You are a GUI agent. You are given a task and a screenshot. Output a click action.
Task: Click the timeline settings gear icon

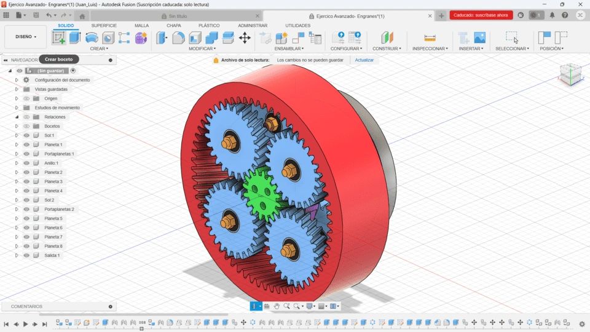pyautogui.click(x=581, y=323)
